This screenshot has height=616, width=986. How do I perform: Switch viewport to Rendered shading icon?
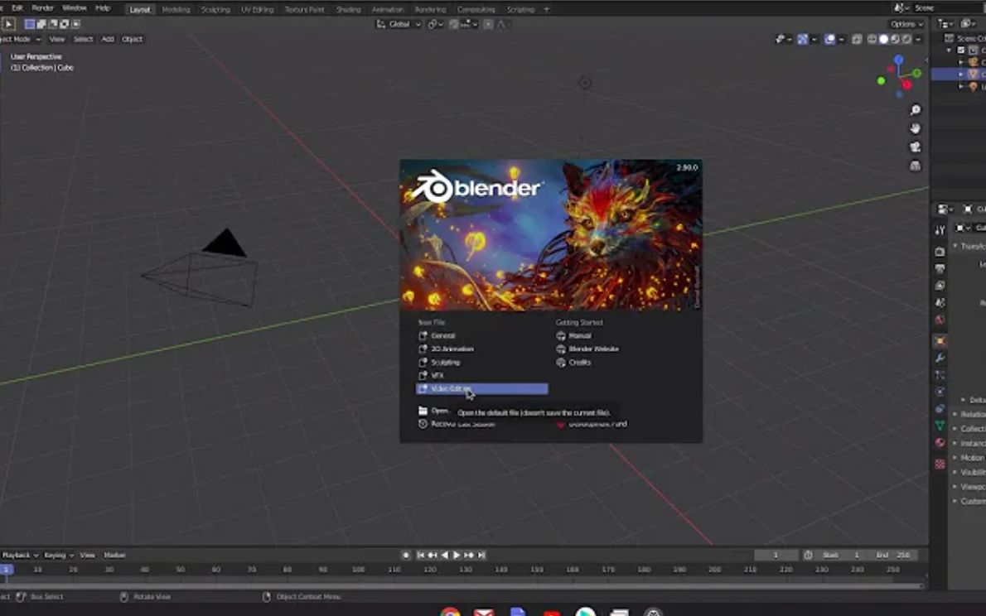(906, 38)
